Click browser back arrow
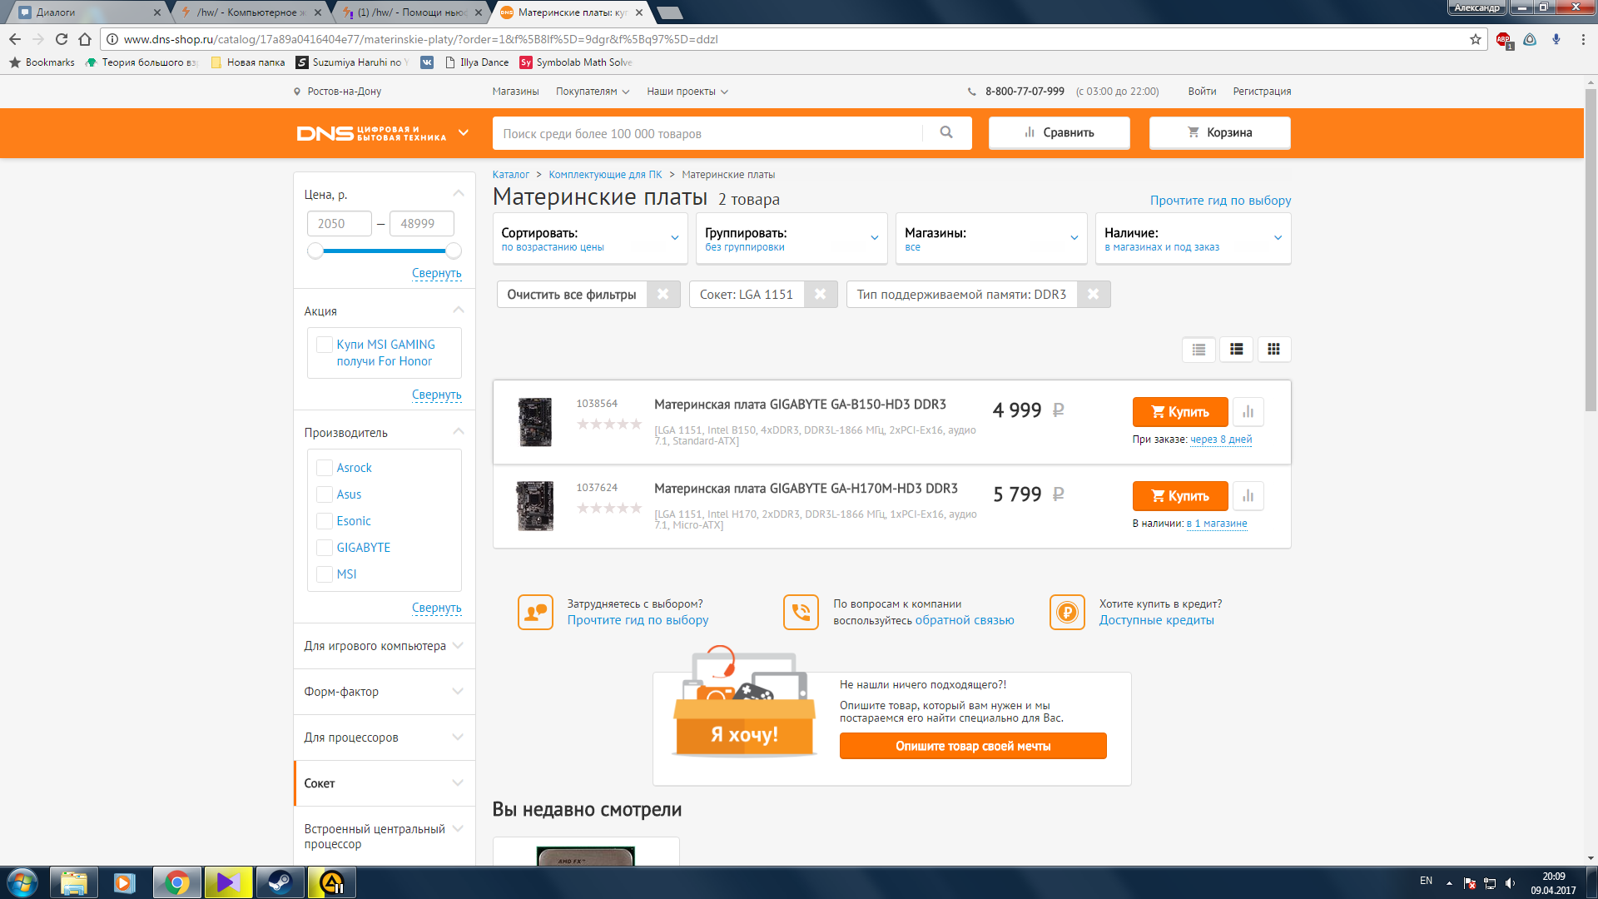Screen dimensions: 1598x899 pyautogui.click(x=15, y=39)
